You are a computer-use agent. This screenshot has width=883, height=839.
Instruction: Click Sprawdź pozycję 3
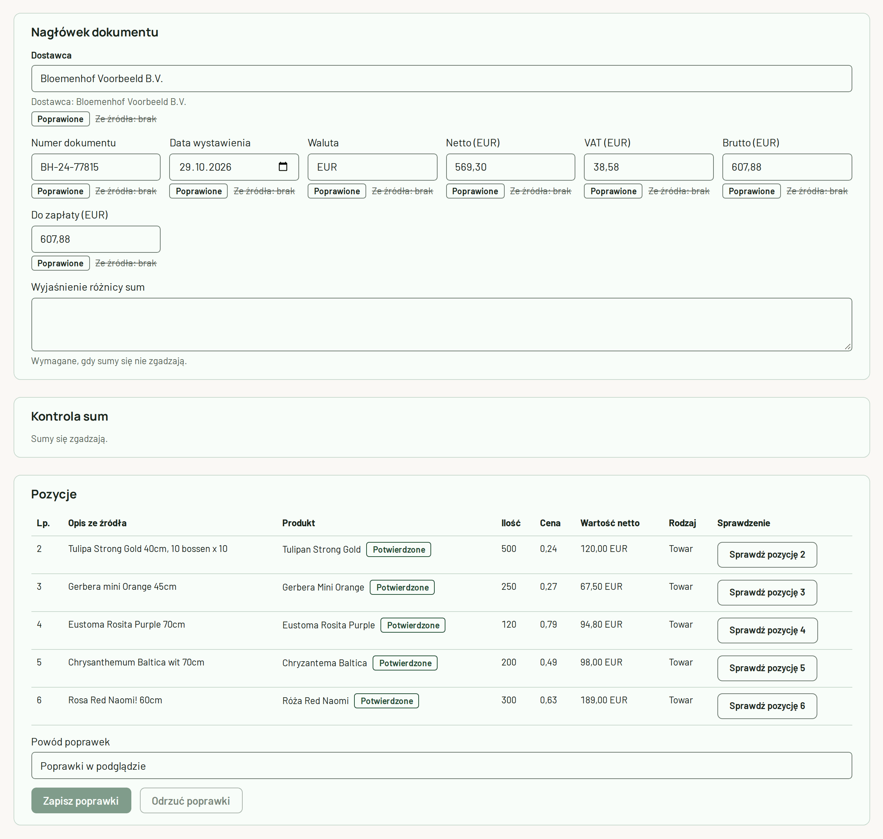click(x=767, y=593)
